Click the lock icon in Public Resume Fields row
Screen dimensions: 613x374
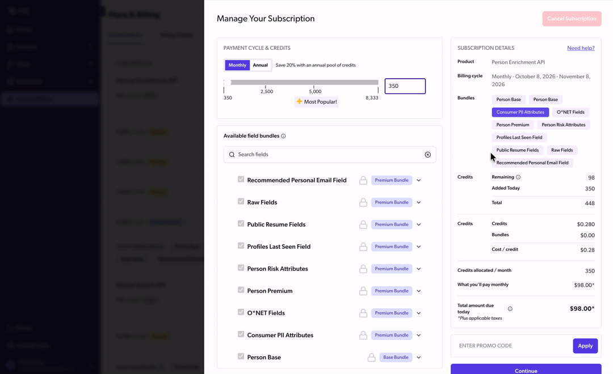click(x=363, y=224)
